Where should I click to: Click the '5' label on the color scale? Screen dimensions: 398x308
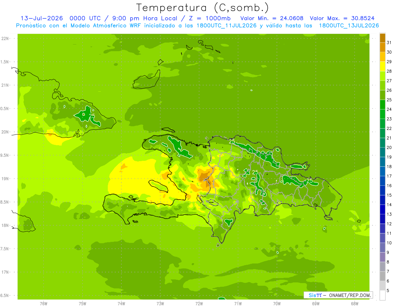tap(388, 291)
